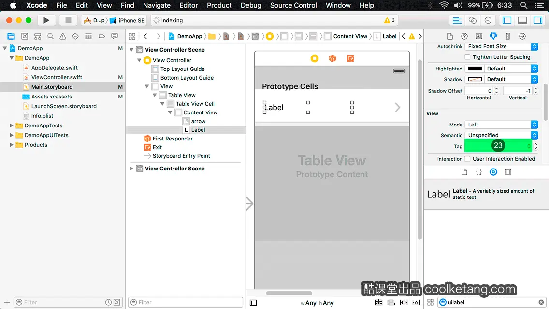Open the Debug navigator
This screenshot has height=309, width=549.
88,36
